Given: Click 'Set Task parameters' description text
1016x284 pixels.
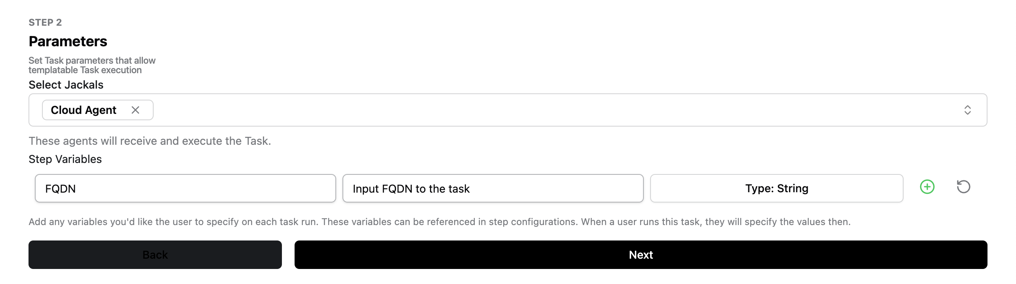Looking at the screenshot, I should click(92, 65).
